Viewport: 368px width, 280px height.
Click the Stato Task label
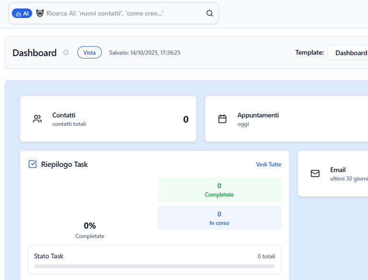click(x=48, y=256)
